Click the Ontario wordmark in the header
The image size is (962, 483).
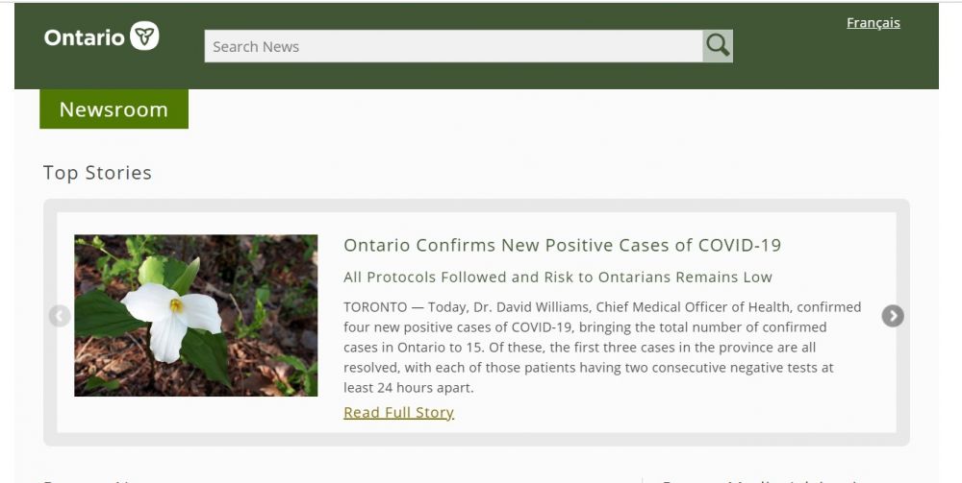[85, 37]
